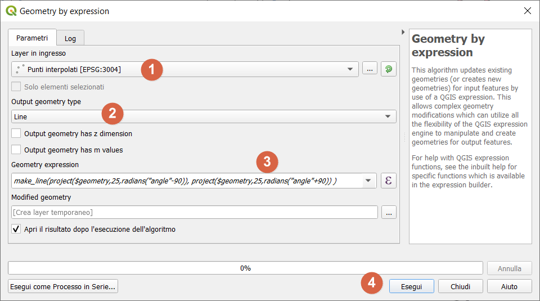The height and width of the screenshot is (301, 540).
Task: Click the browse button for Modified geometry output
Action: point(389,212)
